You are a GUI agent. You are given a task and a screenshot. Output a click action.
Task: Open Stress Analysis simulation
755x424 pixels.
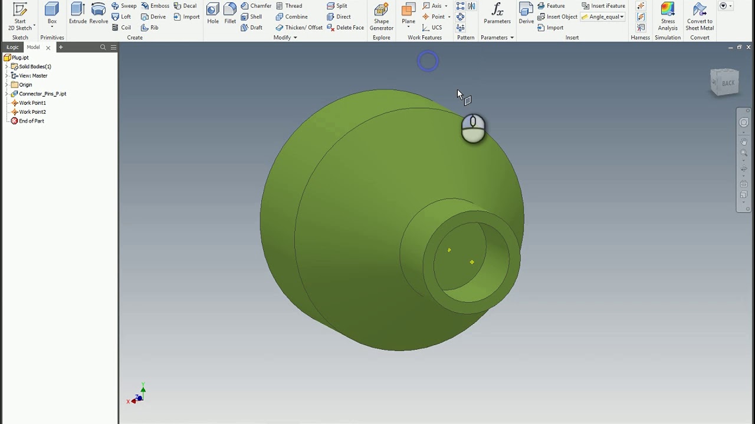coord(668,16)
